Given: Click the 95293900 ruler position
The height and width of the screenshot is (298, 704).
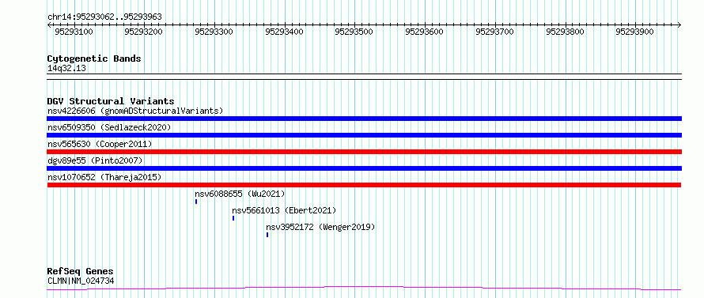Looking at the screenshot, I should pyautogui.click(x=635, y=32).
